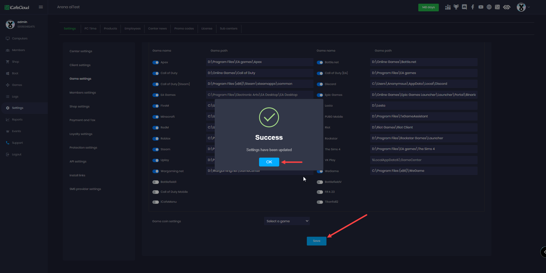Viewport: 546px width, 273px height.
Task: Open the Discord icon in header
Action: pos(464,7)
